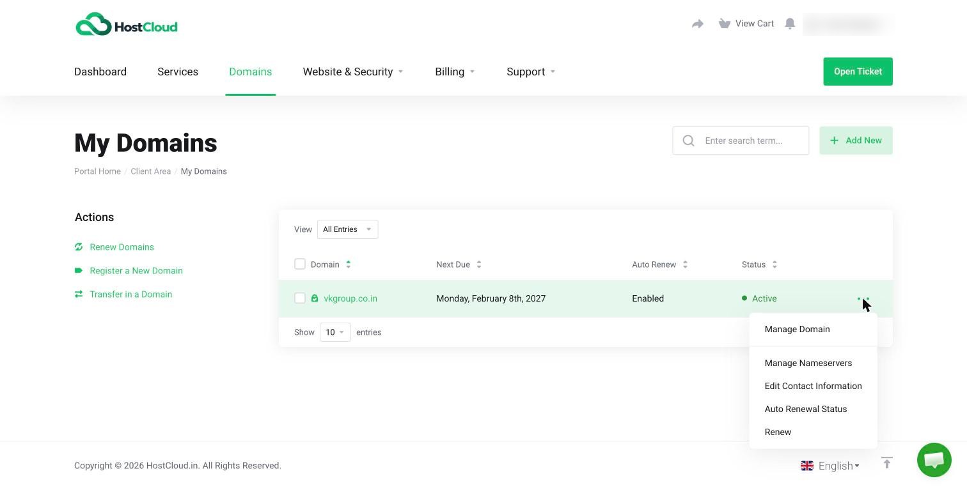Click the search magnifier icon
967x490 pixels.
coord(688,141)
